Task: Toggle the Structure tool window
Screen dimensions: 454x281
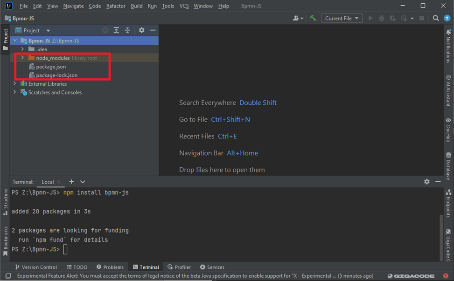Action: click(x=6, y=201)
